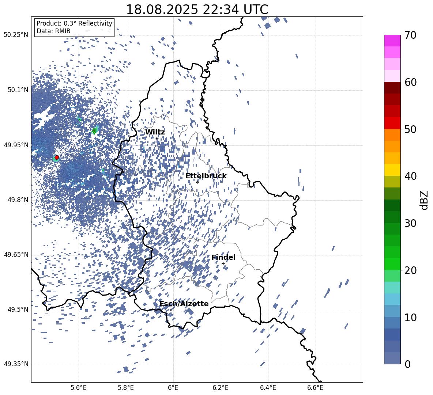The height and width of the screenshot is (395, 433).
Task: Click the 'Product: 0.3° Reflectivity' legend text
Action: pos(74,23)
